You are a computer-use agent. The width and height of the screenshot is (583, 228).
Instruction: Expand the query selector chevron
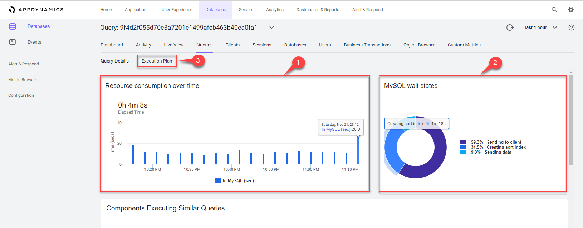click(x=271, y=28)
